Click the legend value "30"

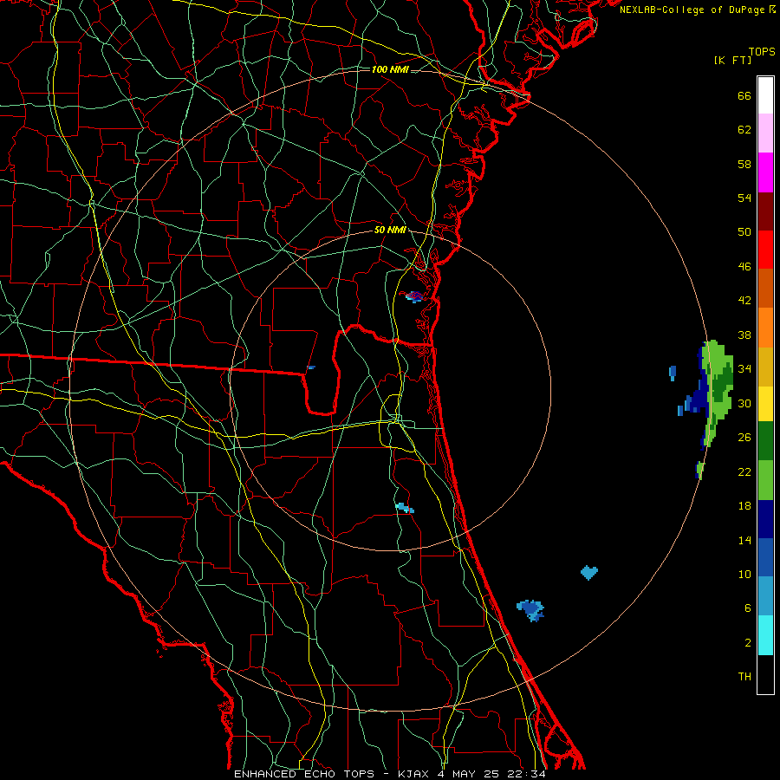pyautogui.click(x=744, y=403)
